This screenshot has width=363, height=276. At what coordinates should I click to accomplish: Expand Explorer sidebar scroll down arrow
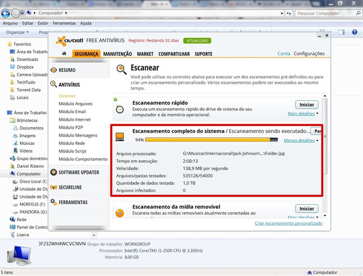pos(94,236)
